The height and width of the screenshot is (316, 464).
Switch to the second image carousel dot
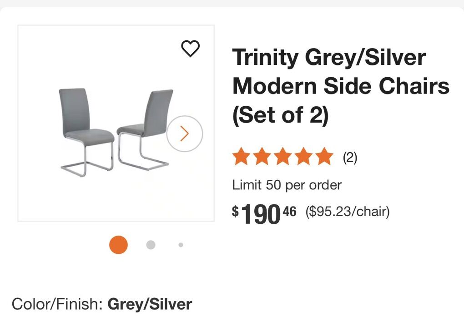[151, 245]
